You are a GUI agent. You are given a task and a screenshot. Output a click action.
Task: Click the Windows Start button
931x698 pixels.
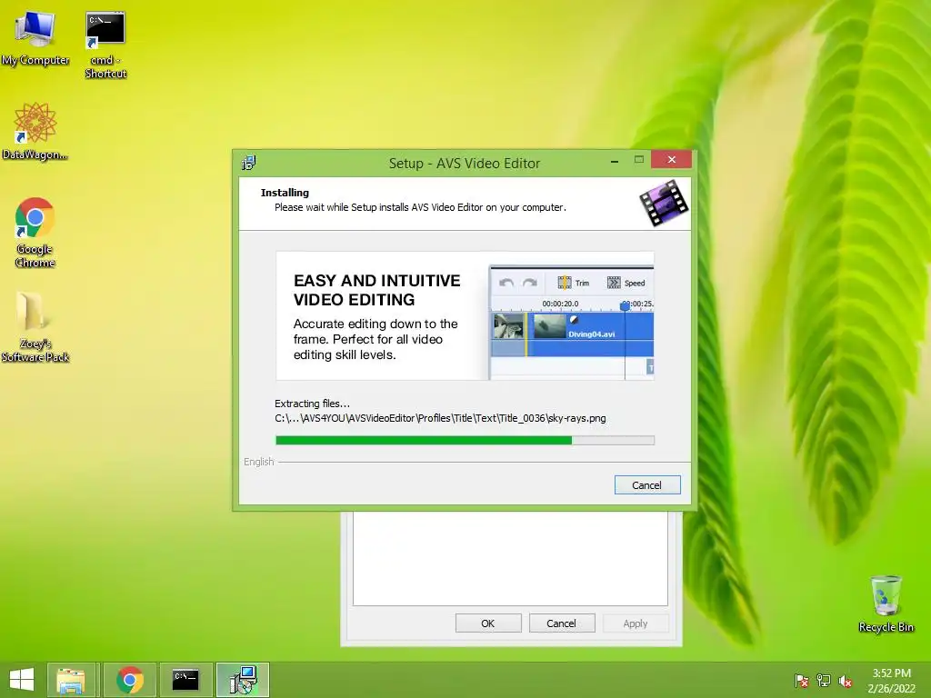point(22,680)
